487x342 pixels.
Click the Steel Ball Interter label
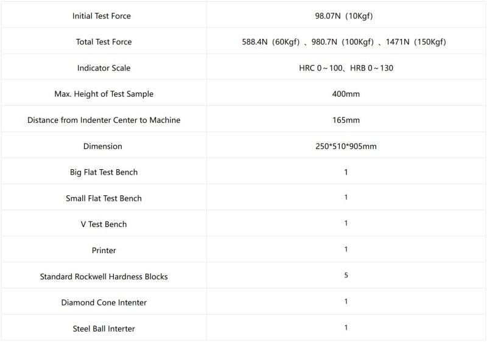tap(103, 329)
